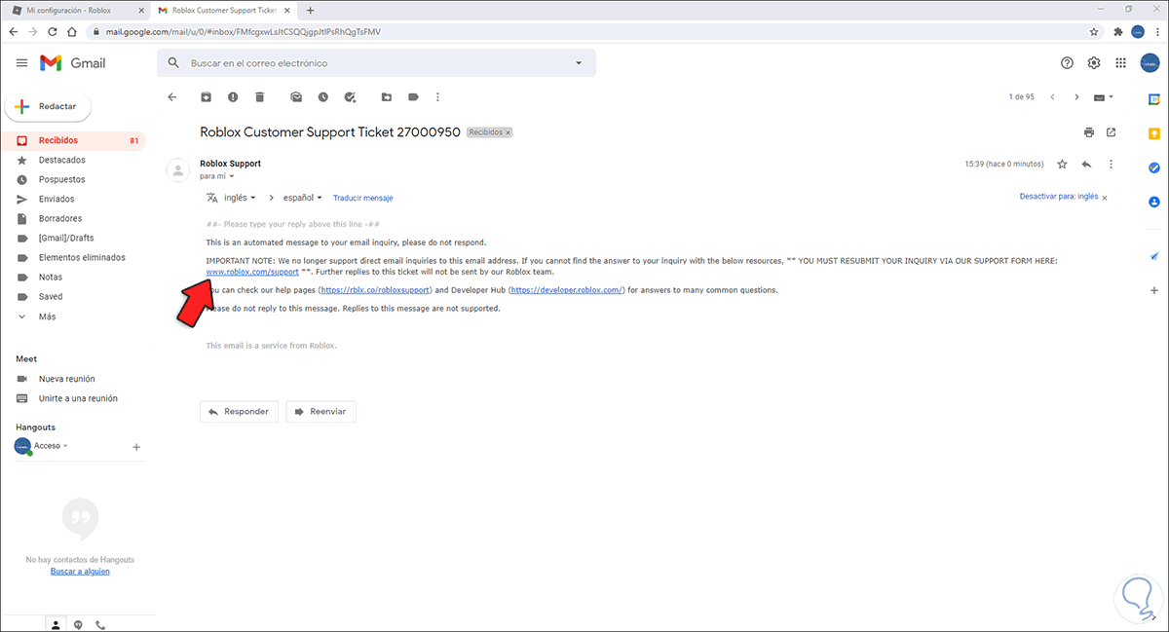Open the Gmail main menu hamburger icon
Screen dimensions: 1169x632
21,63
